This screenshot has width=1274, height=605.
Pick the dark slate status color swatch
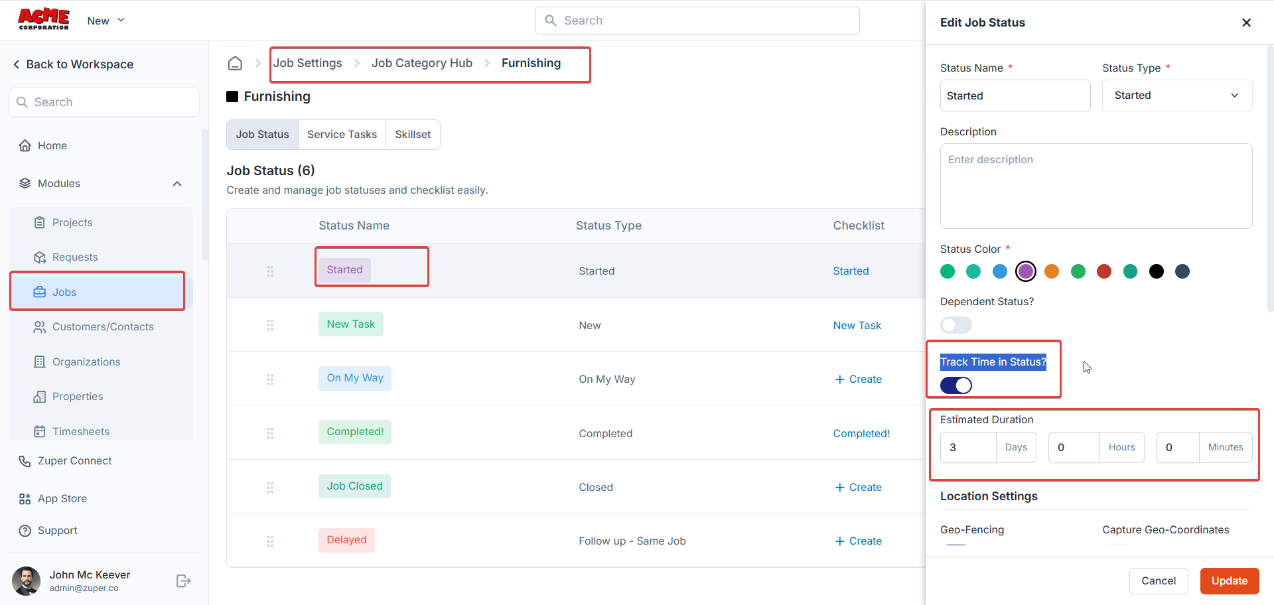click(x=1182, y=271)
